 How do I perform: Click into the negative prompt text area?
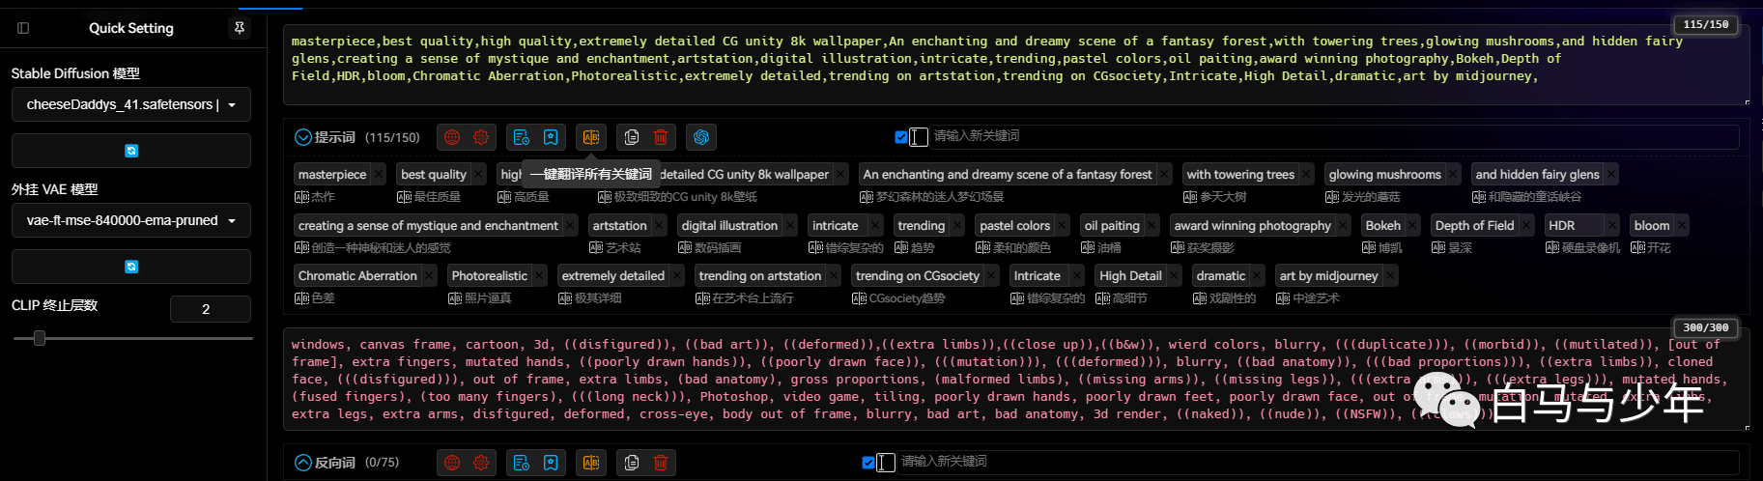(1016, 379)
